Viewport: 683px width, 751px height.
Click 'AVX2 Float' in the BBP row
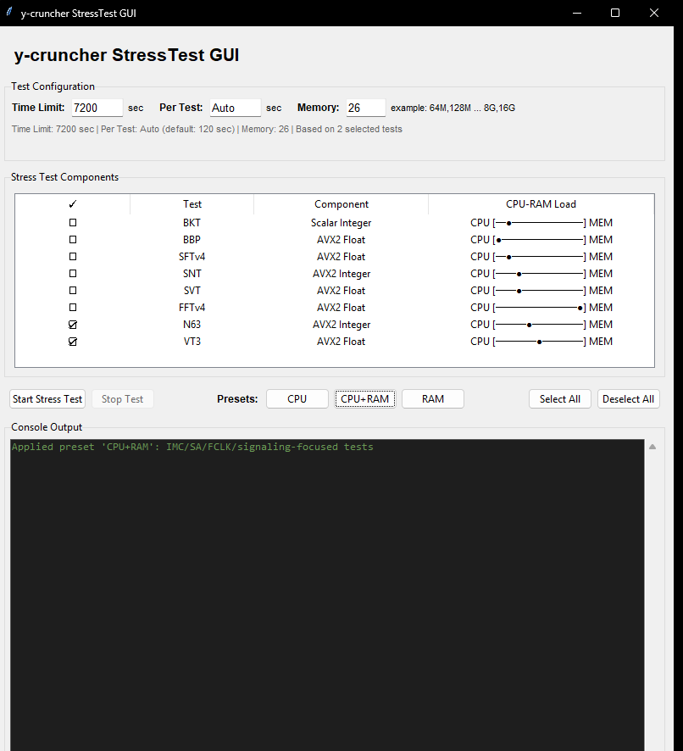coord(341,240)
